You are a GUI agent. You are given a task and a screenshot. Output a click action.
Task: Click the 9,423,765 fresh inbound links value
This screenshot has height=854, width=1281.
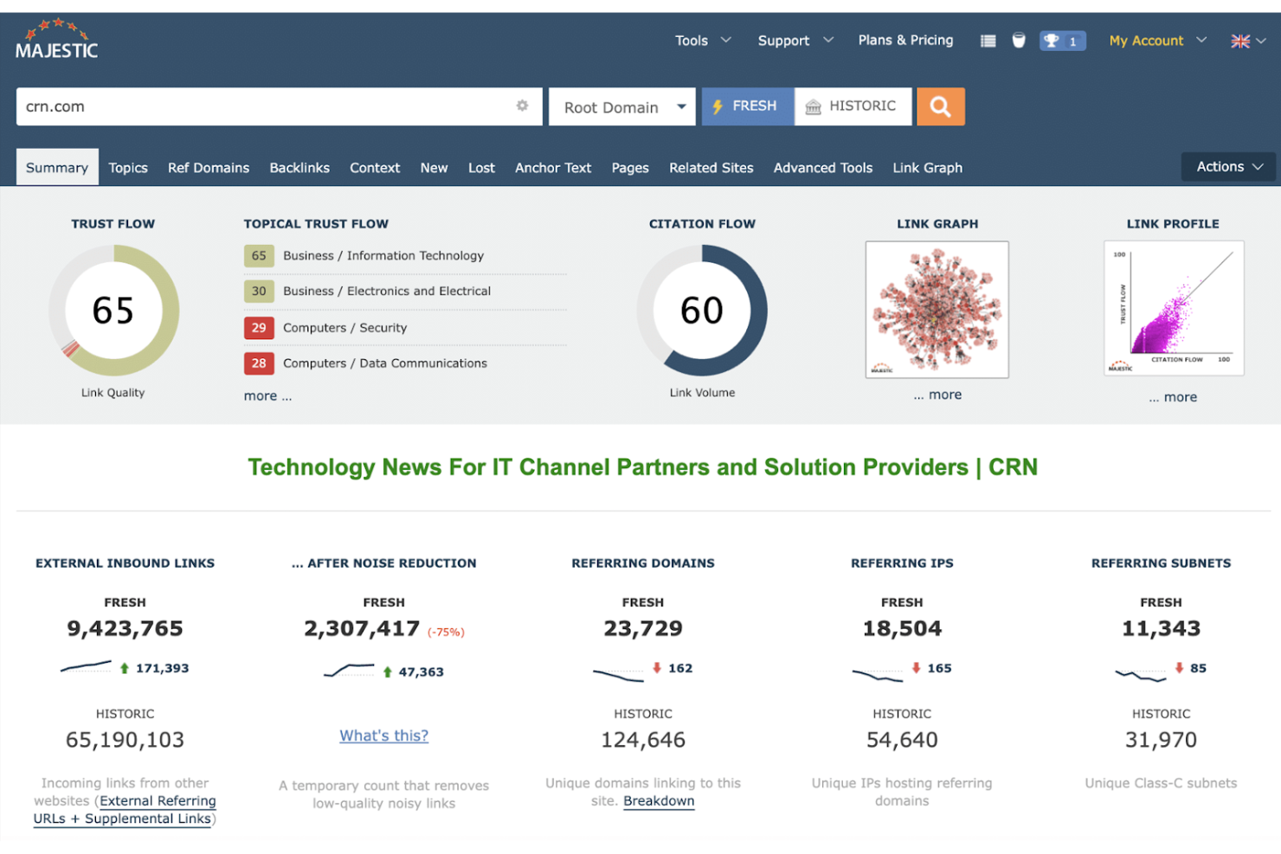126,628
